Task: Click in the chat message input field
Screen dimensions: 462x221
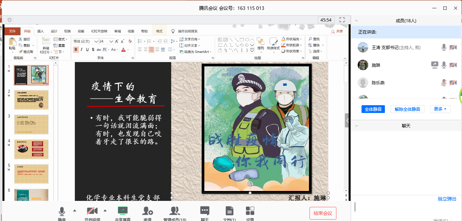Action: [406, 207]
